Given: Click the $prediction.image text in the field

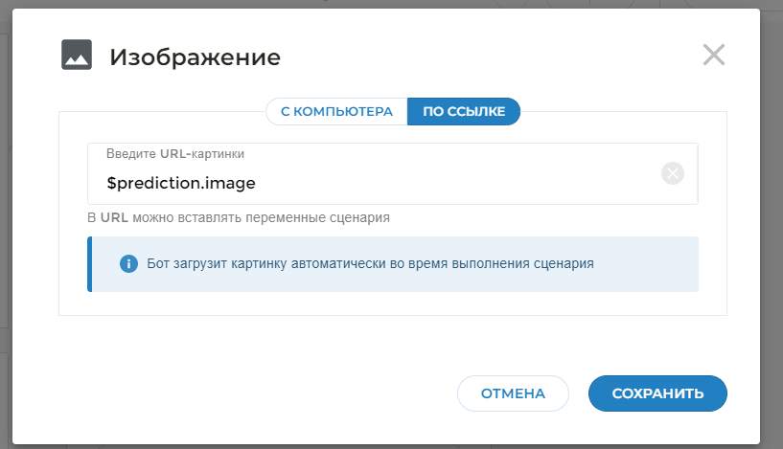Looking at the screenshot, I should [x=181, y=183].
